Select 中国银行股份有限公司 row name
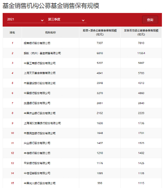164x188 pixels. (x=37, y=93)
